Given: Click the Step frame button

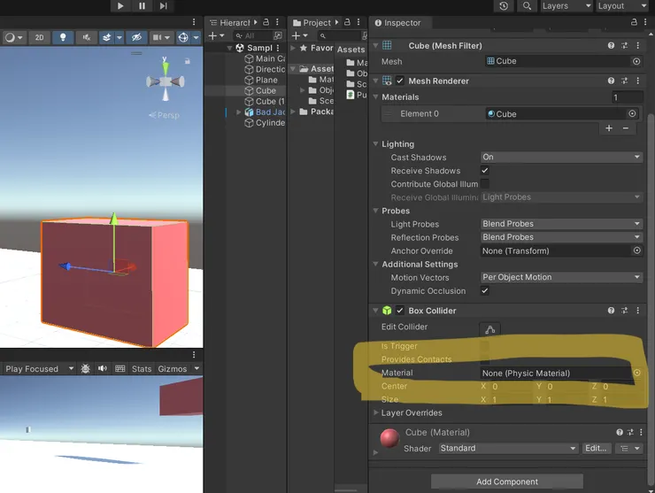Looking at the screenshot, I should [x=163, y=6].
